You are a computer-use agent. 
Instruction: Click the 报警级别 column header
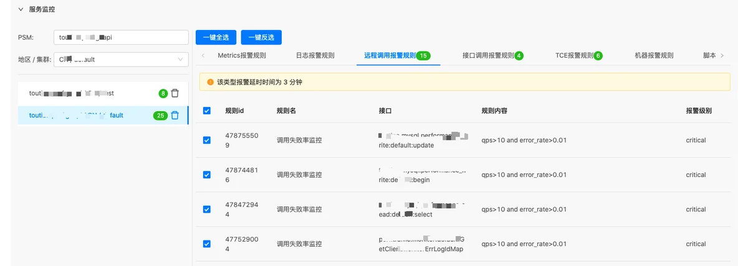pyautogui.click(x=699, y=111)
